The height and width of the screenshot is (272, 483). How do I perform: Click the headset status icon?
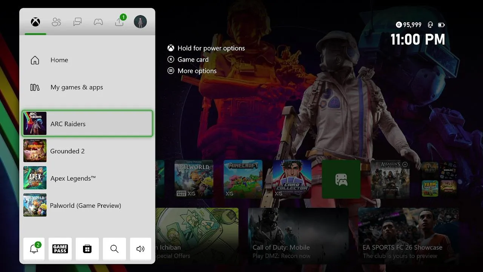coord(430,25)
